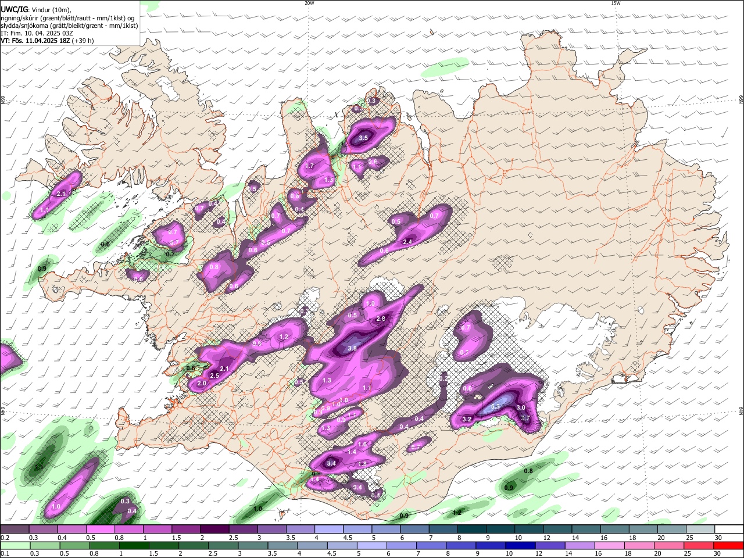Click the '2.4' value in the north-central area
This screenshot has height=558, width=744.
pyautogui.click(x=407, y=242)
